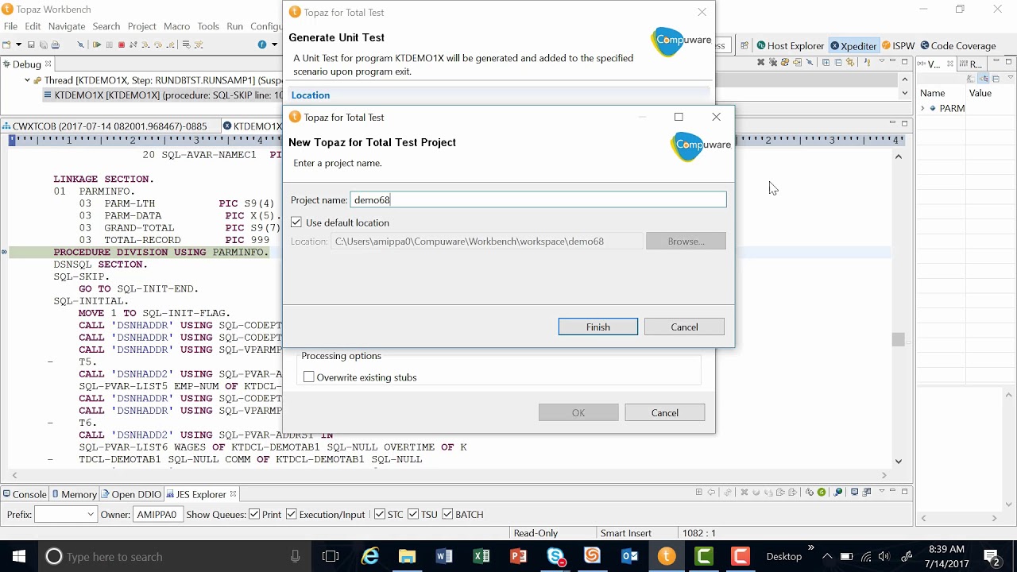1017x572 pixels.
Task: Switch to the Xpediter perspective
Action: pyautogui.click(x=853, y=46)
